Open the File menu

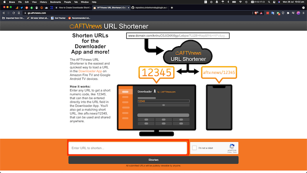tap(20, 2)
